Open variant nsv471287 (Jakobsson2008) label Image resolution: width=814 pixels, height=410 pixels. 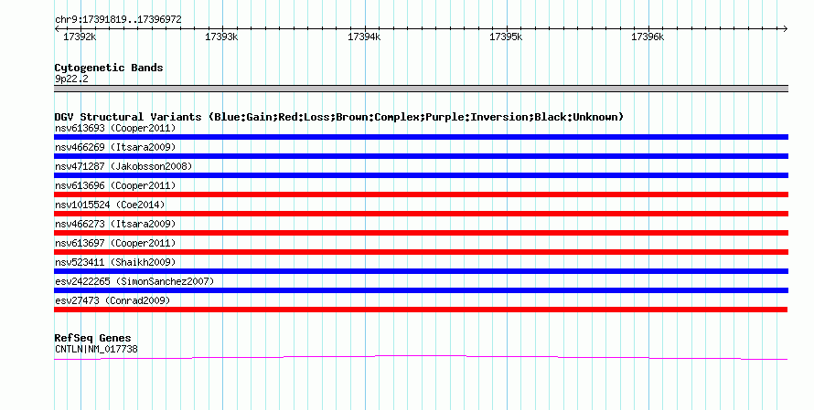point(123,166)
